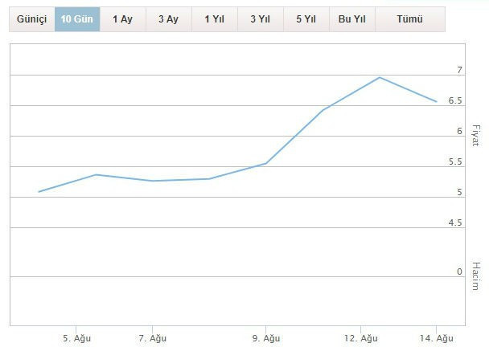Click the price axis value 7
This screenshot has width=489, height=347.
pos(459,70)
